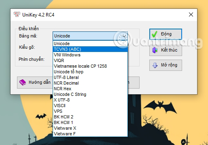This screenshot has width=208, height=145.
Task: Collapse the Bảng mã combo box showing Unicode
Action: click(90, 36)
